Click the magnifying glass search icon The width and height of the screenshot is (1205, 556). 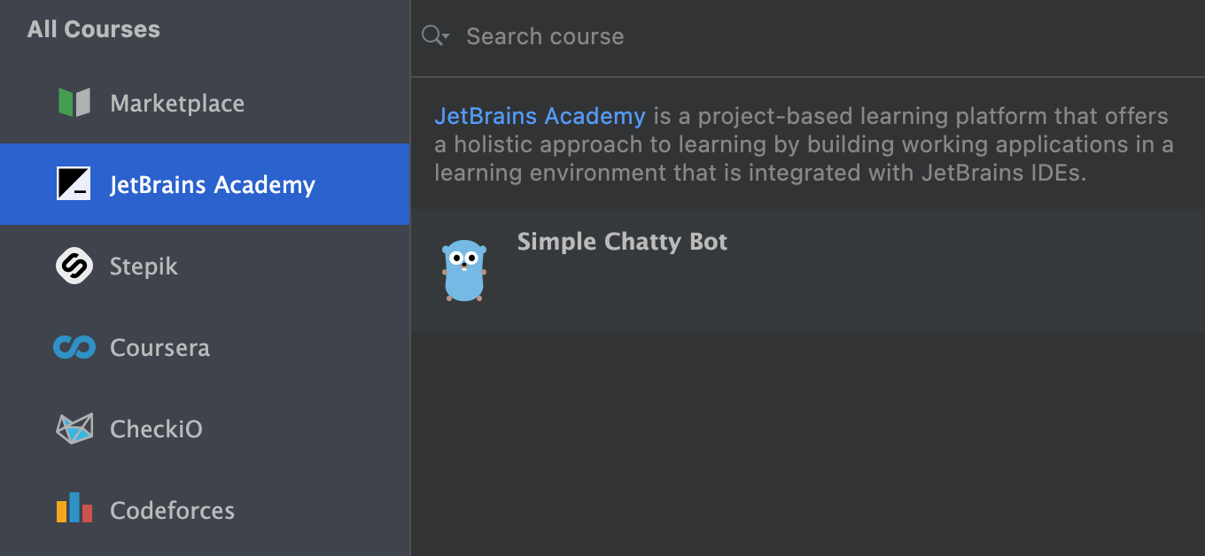(431, 35)
